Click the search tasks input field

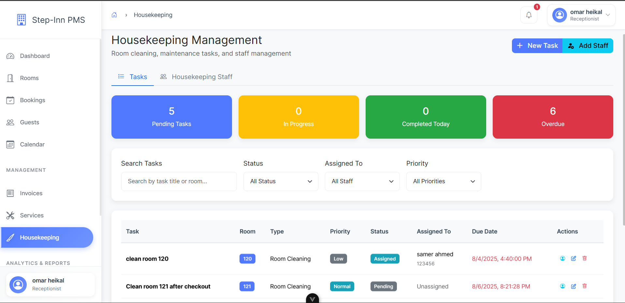[179, 181]
